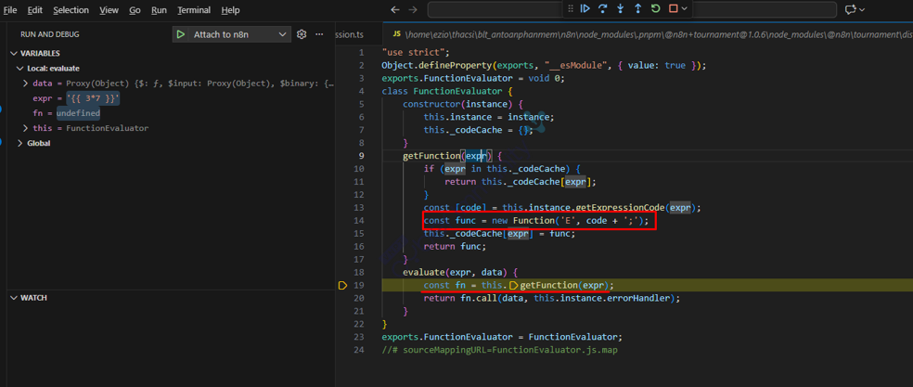Viewport: 913px width, 387px height.
Task: Click on 'class FunctionEvaluator {' in line 4
Action: click(x=446, y=91)
